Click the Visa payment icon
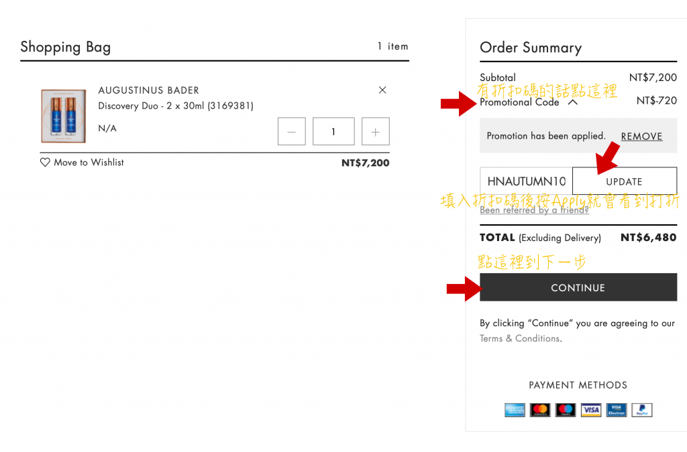This screenshot has width=687, height=452. pos(591,410)
